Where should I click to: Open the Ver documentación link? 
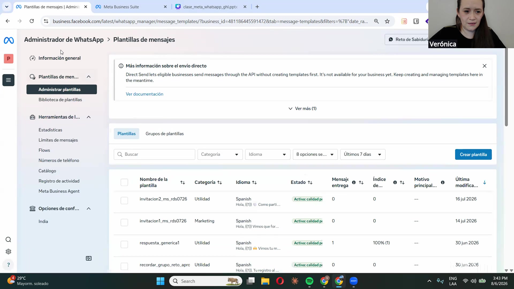[145, 94]
